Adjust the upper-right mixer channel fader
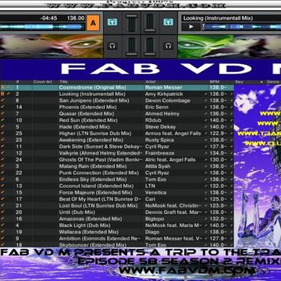281x281 pixels. click(x=149, y=23)
